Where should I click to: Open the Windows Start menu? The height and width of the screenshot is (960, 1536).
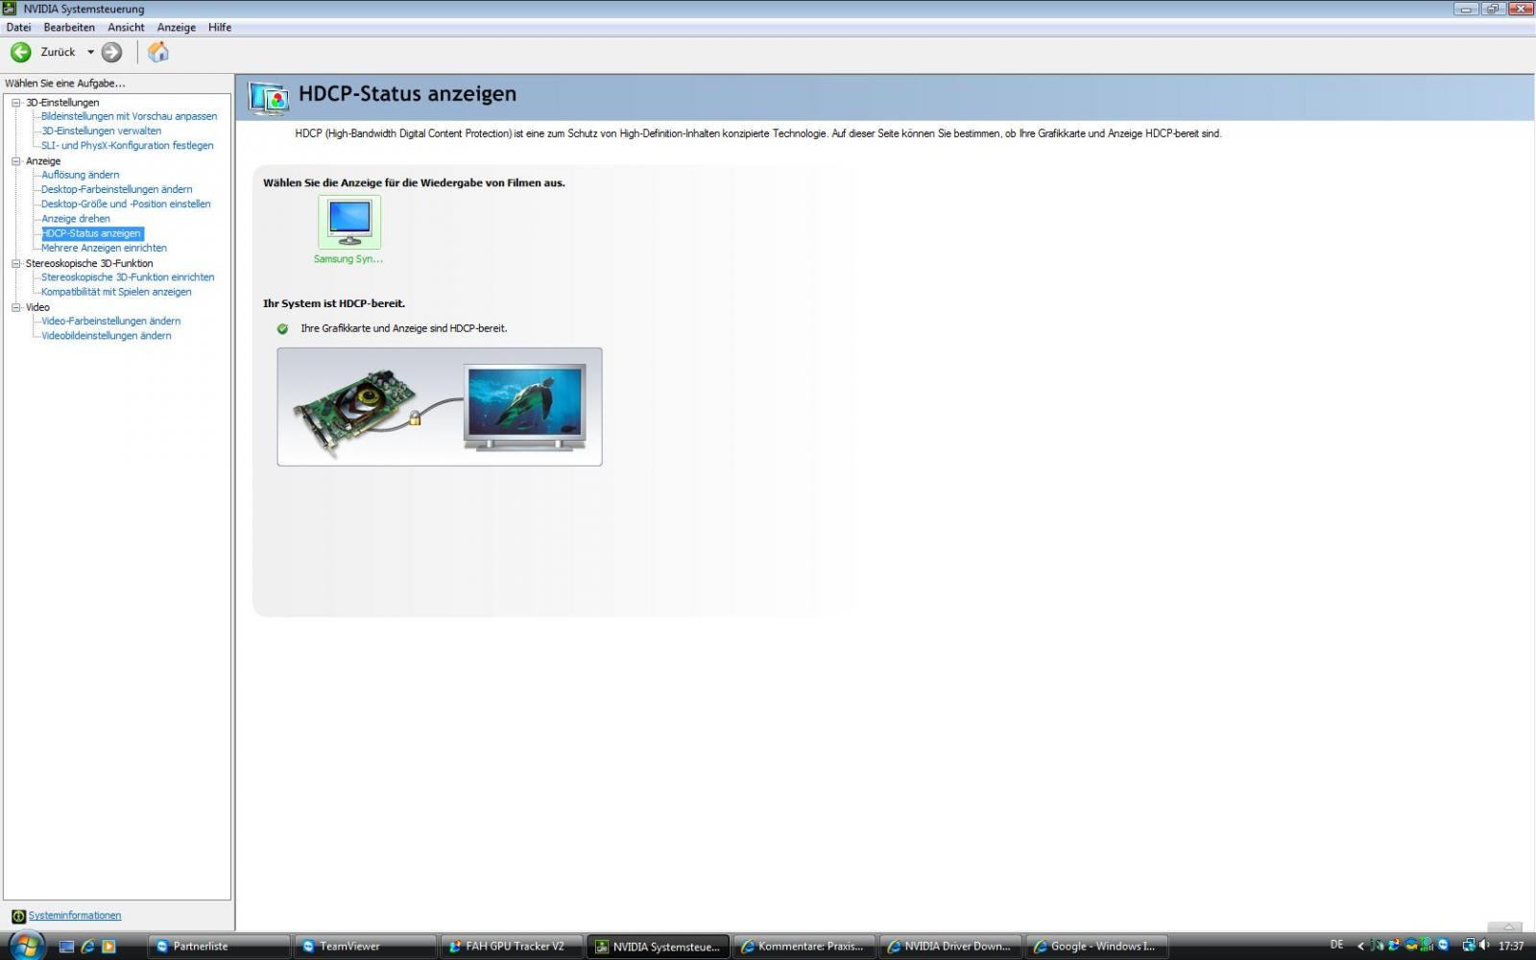click(x=26, y=945)
